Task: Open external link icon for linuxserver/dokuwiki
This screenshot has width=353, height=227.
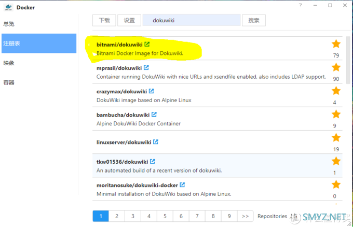Action: click(x=156, y=142)
